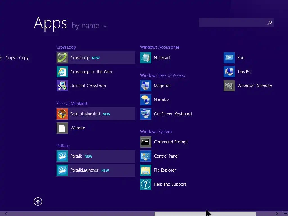Click the Magnifier icon
The width and height of the screenshot is (288, 216).
(x=146, y=86)
